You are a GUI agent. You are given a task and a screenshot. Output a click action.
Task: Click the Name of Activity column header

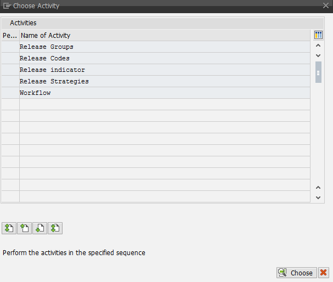[x=46, y=35]
